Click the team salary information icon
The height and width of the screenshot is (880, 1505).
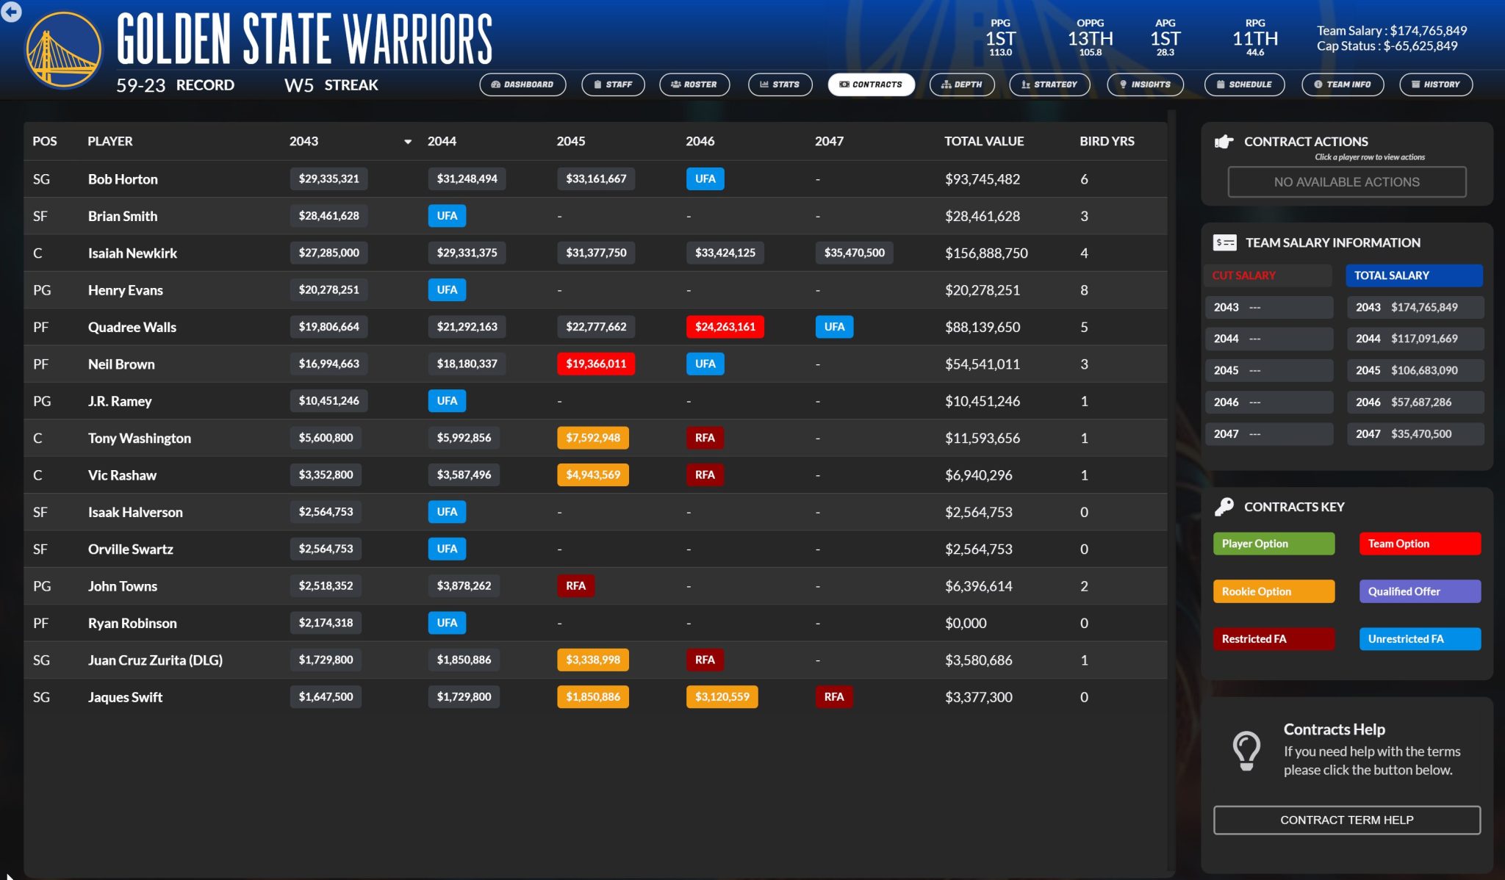coord(1224,242)
